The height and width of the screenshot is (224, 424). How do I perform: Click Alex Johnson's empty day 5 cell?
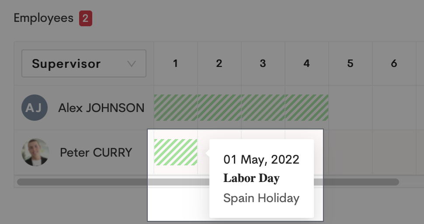[350, 108]
